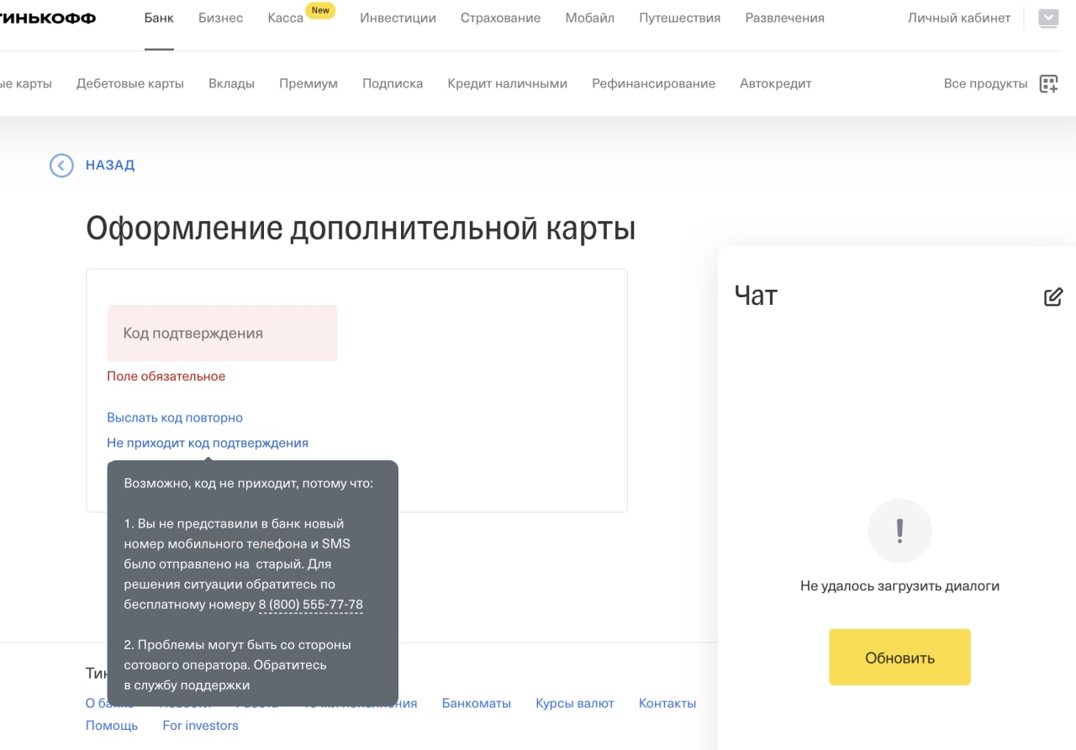1076x750 pixels.
Task: Call the 8 (800) 555-77-78 number link
Action: point(311,605)
